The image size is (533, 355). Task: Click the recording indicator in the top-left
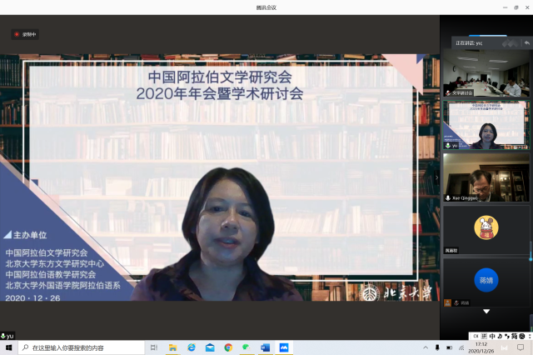26,34
